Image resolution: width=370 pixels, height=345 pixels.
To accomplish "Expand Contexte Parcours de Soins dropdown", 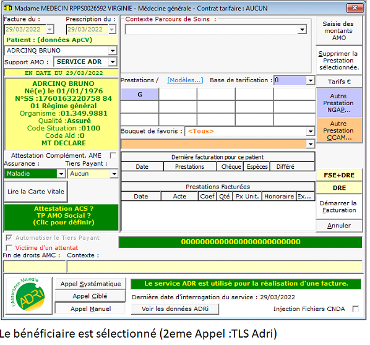I will coord(302,30).
